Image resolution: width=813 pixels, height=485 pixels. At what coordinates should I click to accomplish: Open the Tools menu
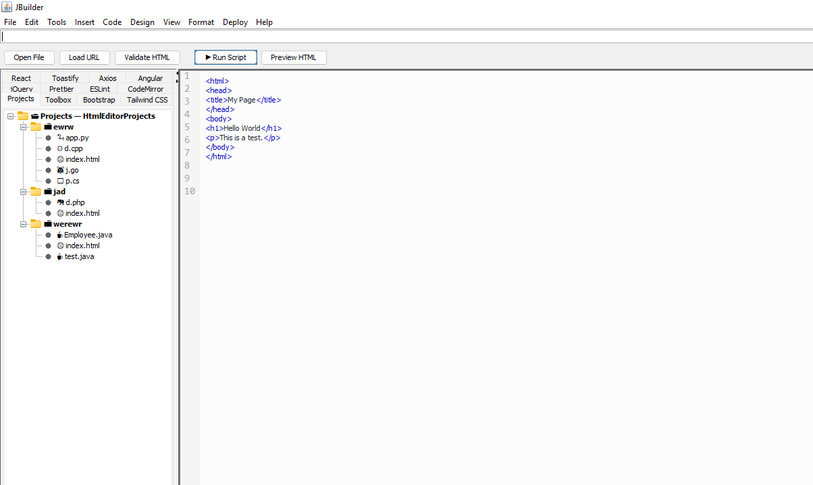point(57,22)
